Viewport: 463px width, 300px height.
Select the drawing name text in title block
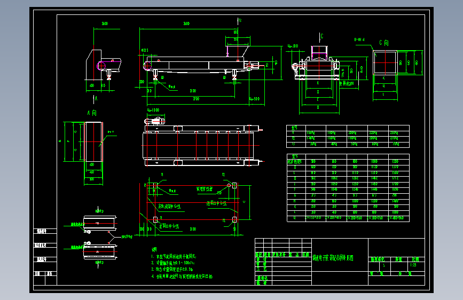pos(333,258)
